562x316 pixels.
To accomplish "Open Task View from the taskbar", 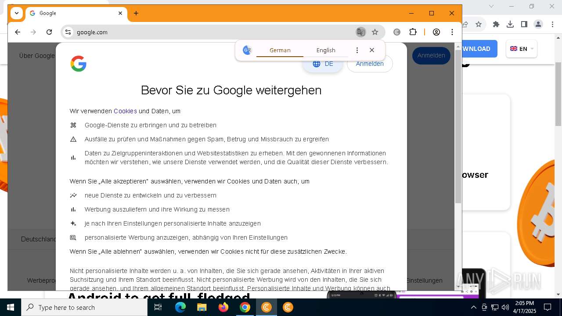I will [158, 307].
